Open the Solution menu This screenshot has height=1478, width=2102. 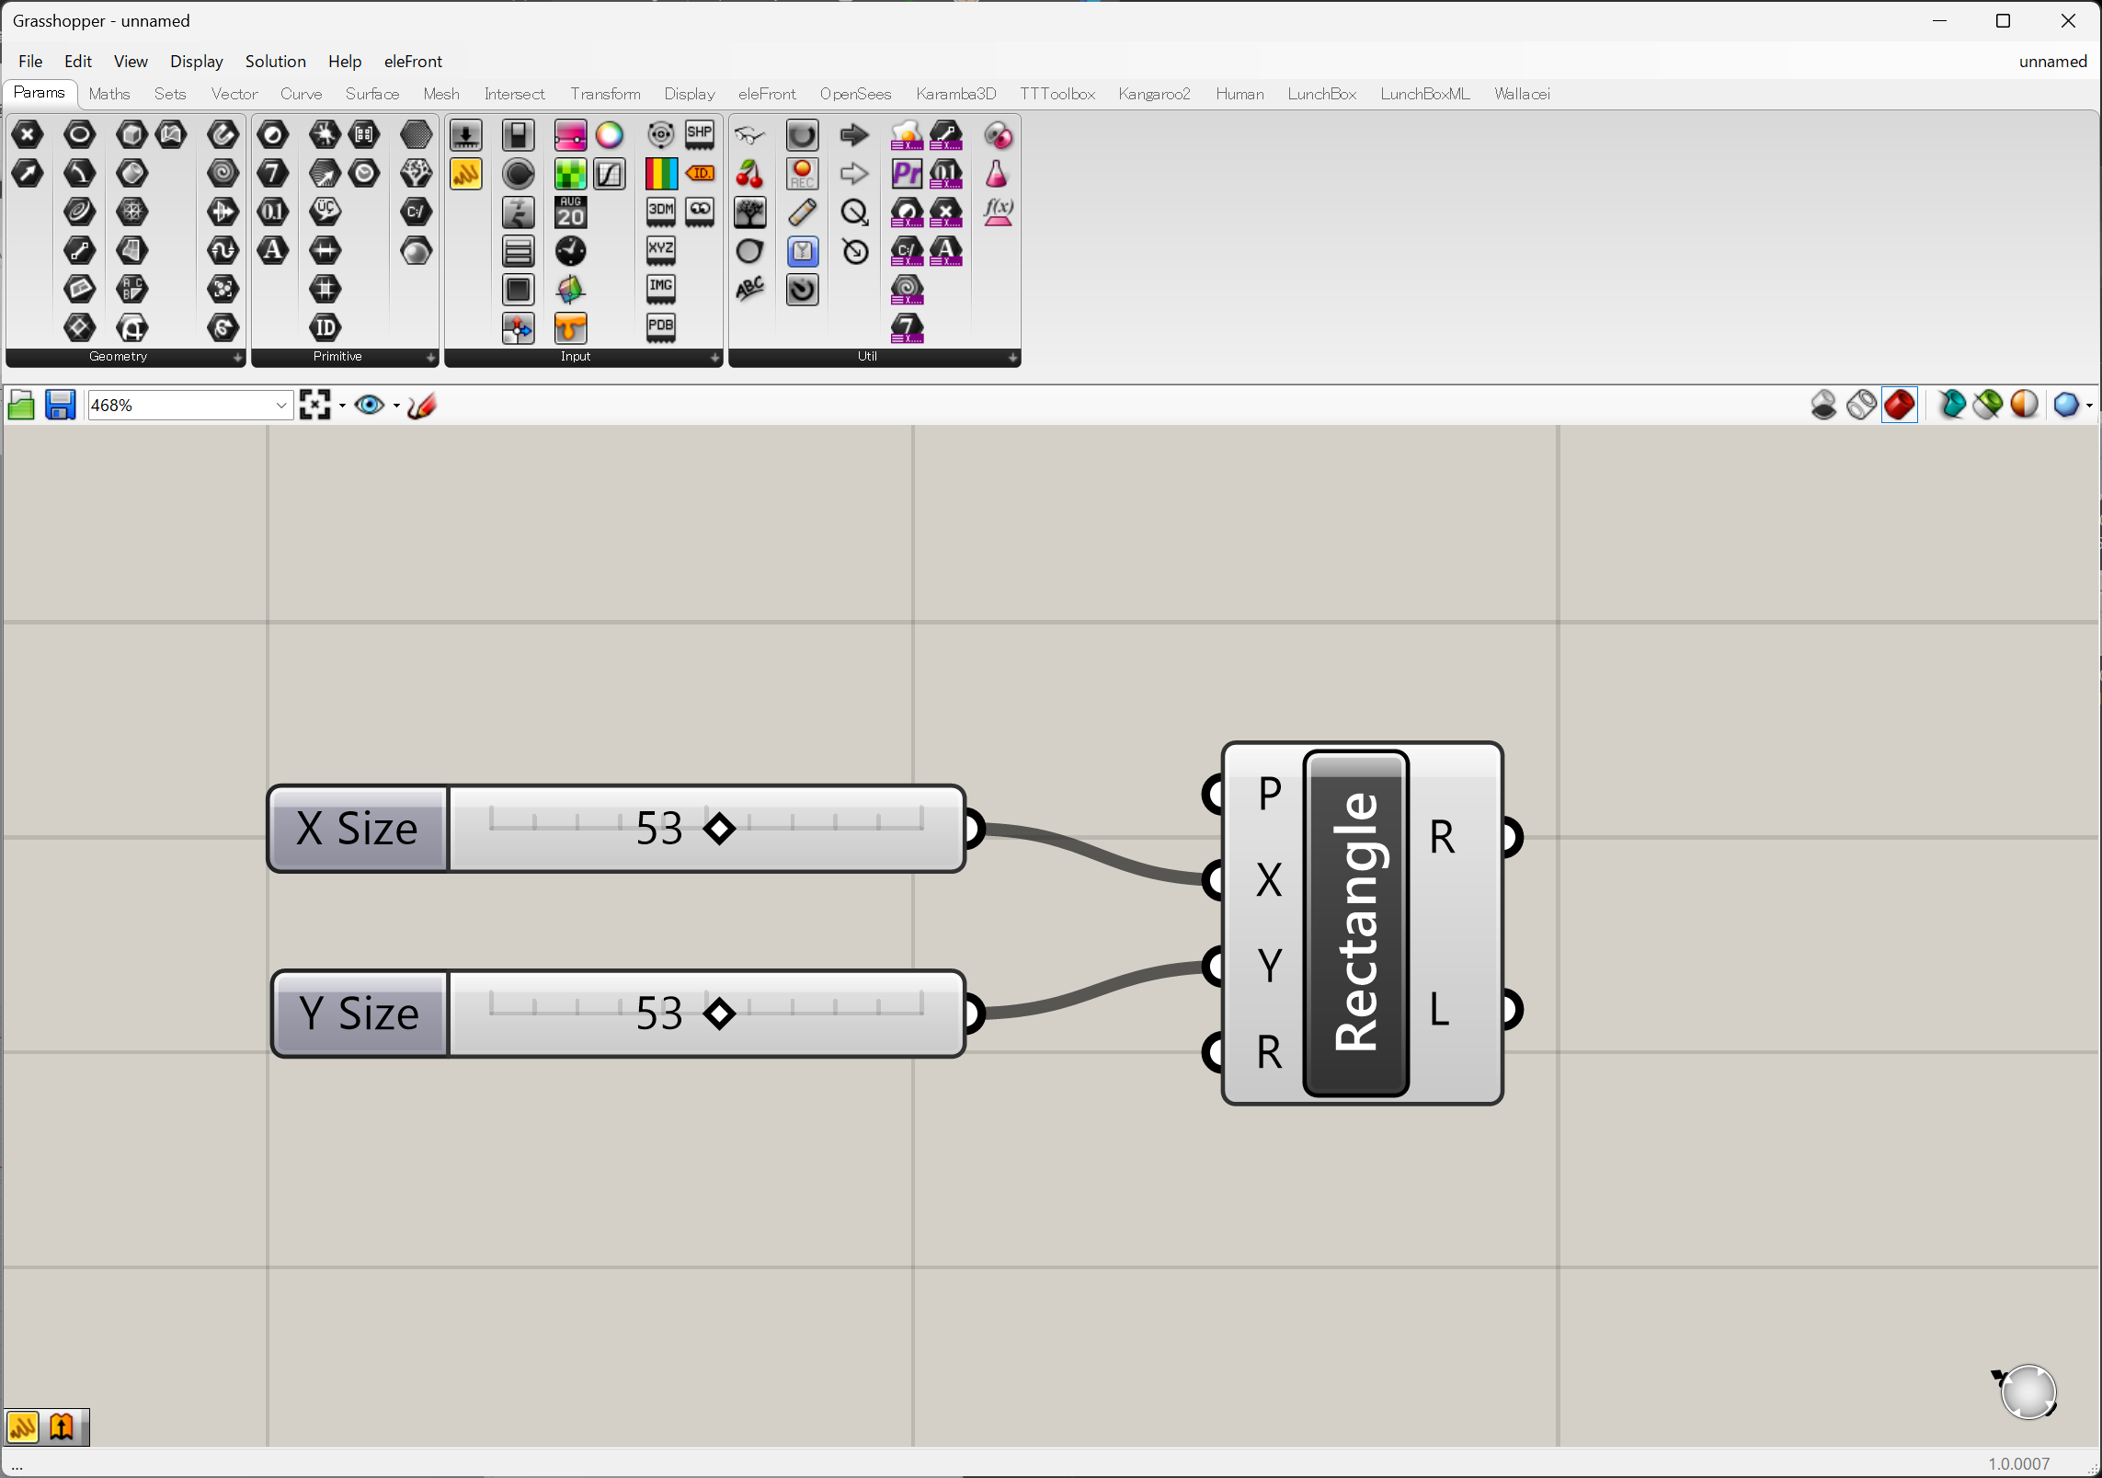point(275,62)
